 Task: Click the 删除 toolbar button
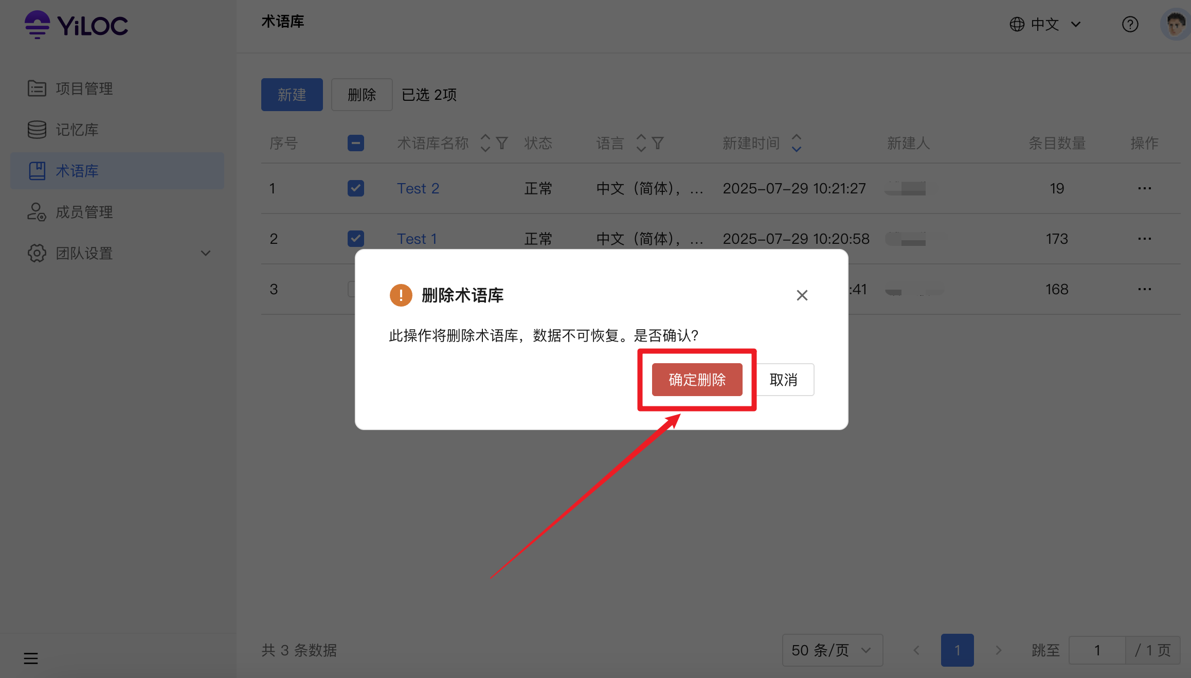(362, 95)
